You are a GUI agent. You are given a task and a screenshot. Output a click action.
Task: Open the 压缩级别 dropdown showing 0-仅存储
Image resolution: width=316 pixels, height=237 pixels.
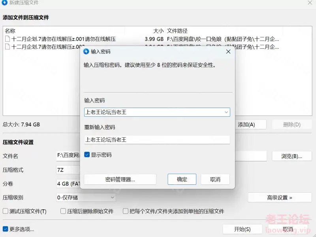click(86, 197)
